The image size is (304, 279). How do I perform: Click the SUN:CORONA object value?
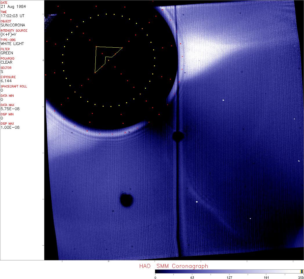[x=13, y=25]
